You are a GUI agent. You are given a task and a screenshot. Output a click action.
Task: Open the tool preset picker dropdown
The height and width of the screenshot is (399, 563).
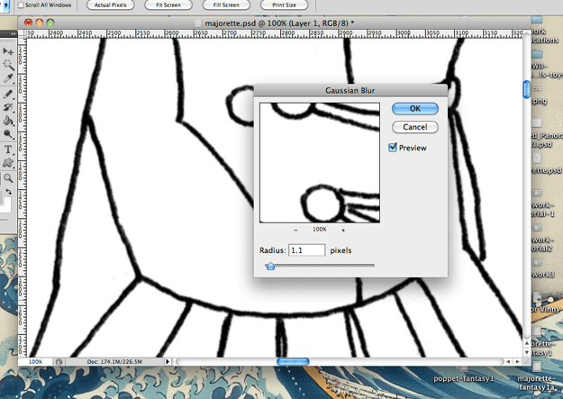pos(5,5)
